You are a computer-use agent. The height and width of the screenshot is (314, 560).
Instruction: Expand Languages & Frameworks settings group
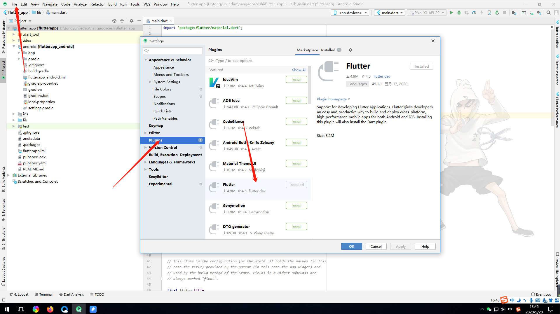[x=146, y=162]
